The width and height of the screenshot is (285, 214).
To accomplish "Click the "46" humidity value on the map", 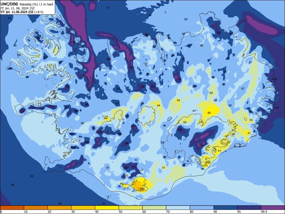I will [x=234, y=134].
